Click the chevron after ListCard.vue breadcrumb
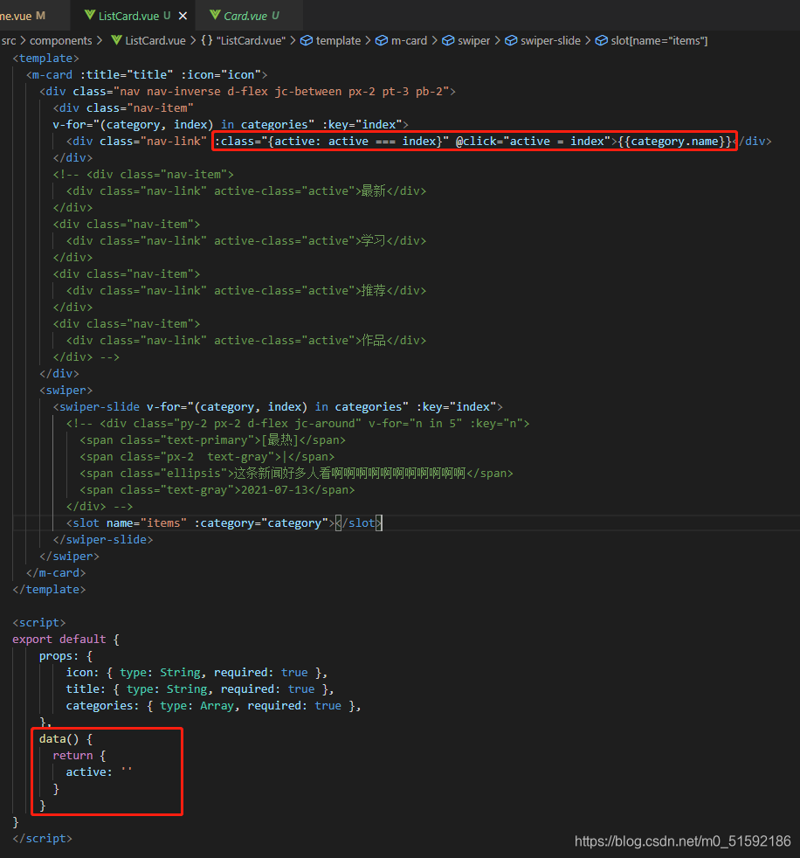 (194, 40)
